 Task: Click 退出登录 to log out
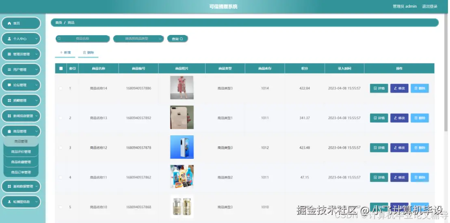click(x=429, y=6)
